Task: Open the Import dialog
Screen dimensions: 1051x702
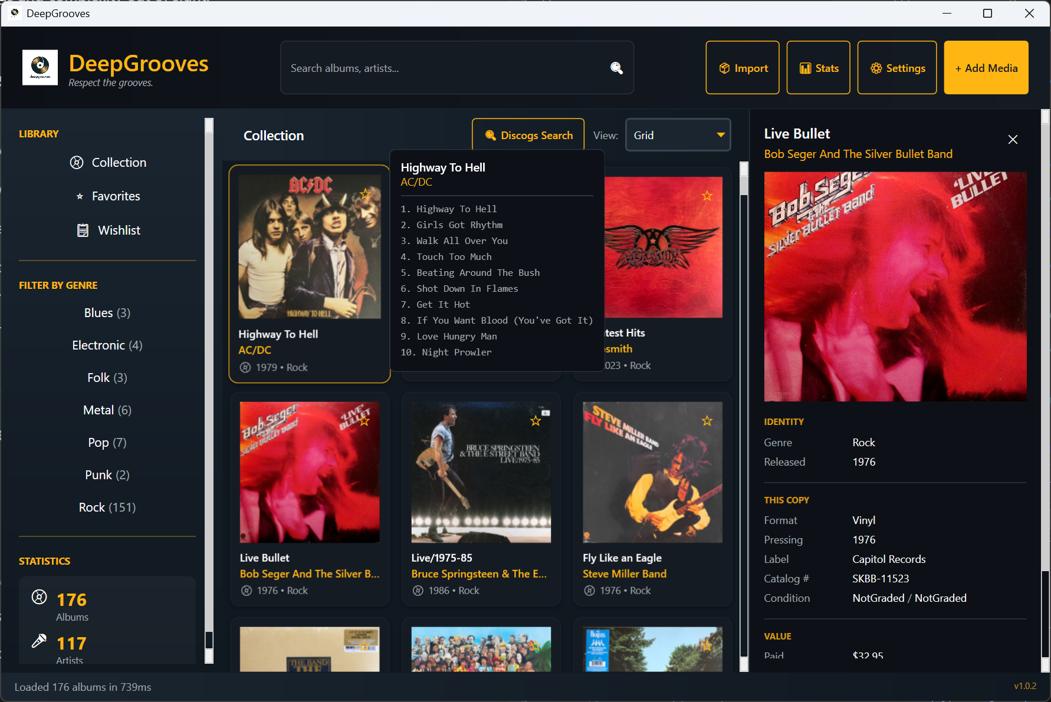Action: pos(742,67)
